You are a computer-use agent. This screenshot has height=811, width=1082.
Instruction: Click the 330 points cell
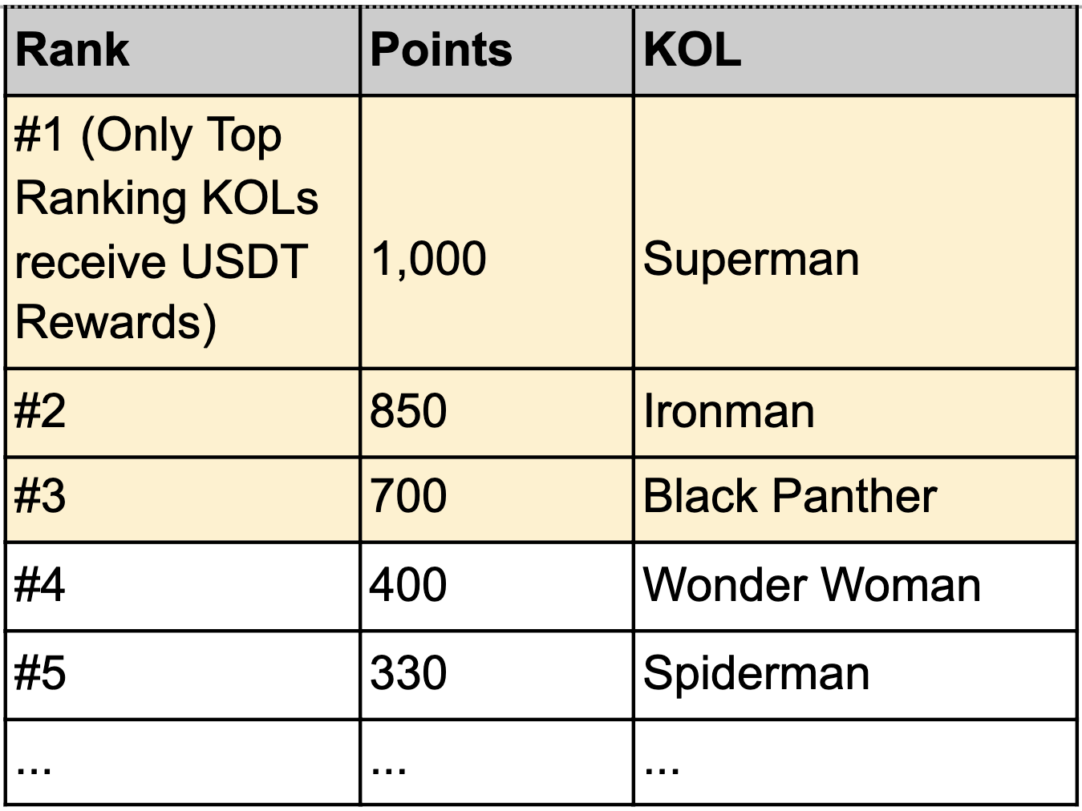point(496,675)
